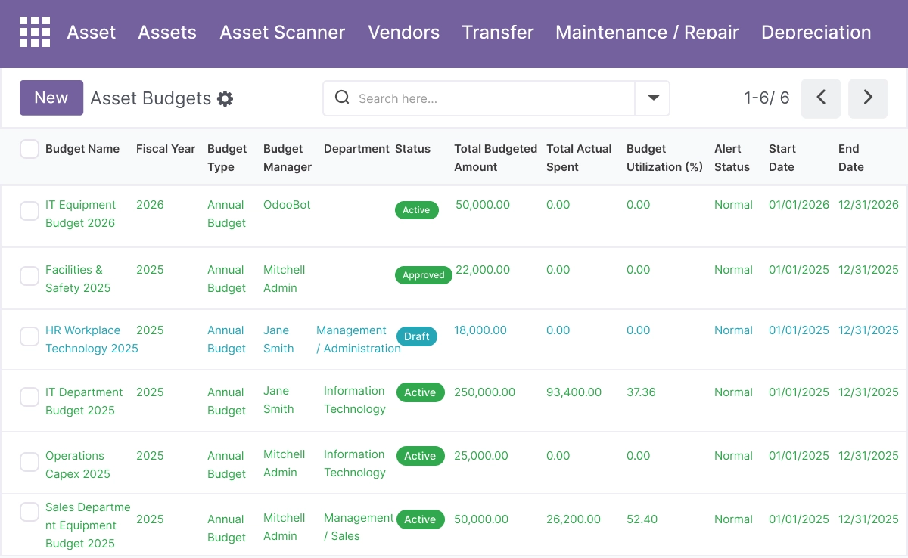Viewport: 908px width, 558px height.
Task: Sort by Total Budgeted Amount header
Action: (x=496, y=158)
